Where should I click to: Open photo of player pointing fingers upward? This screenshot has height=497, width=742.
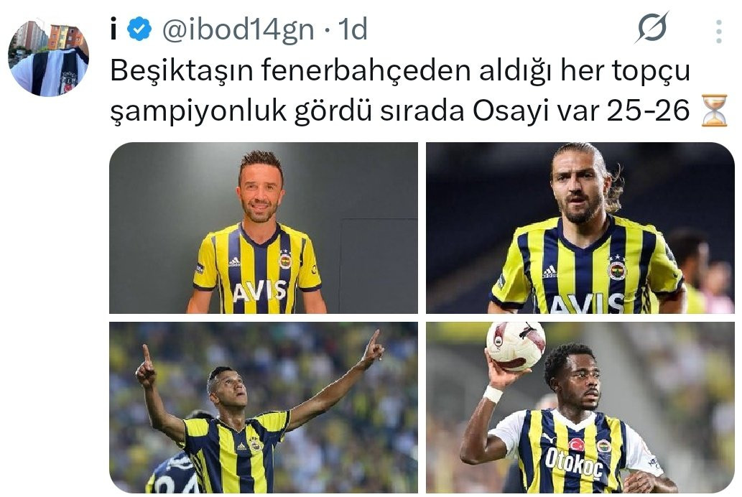point(264,407)
